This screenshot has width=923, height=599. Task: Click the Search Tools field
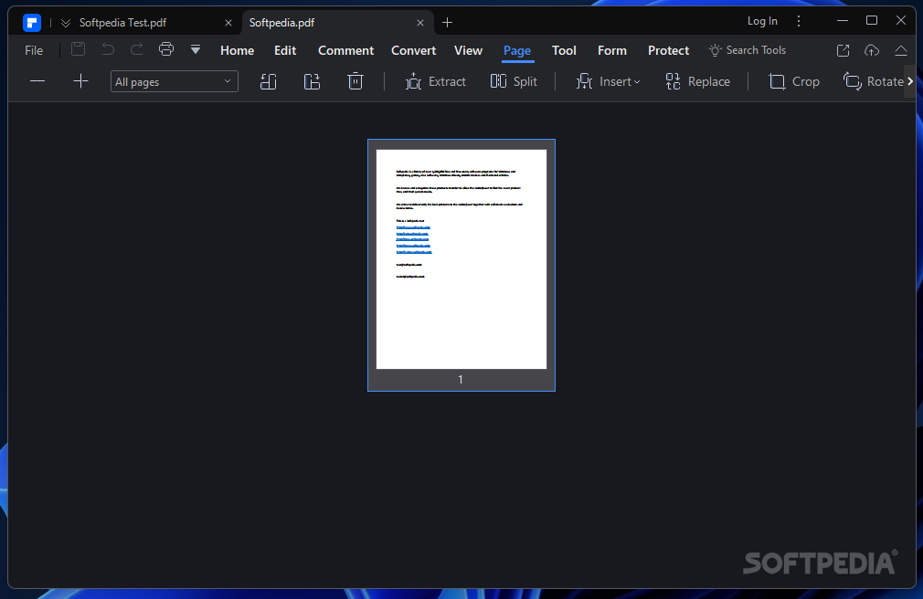[x=748, y=50]
